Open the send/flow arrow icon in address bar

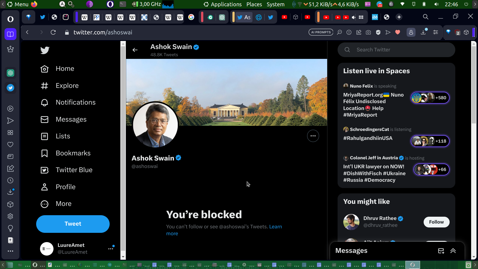click(x=388, y=32)
